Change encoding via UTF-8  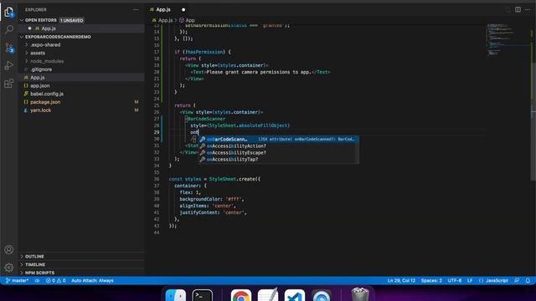(x=454, y=281)
